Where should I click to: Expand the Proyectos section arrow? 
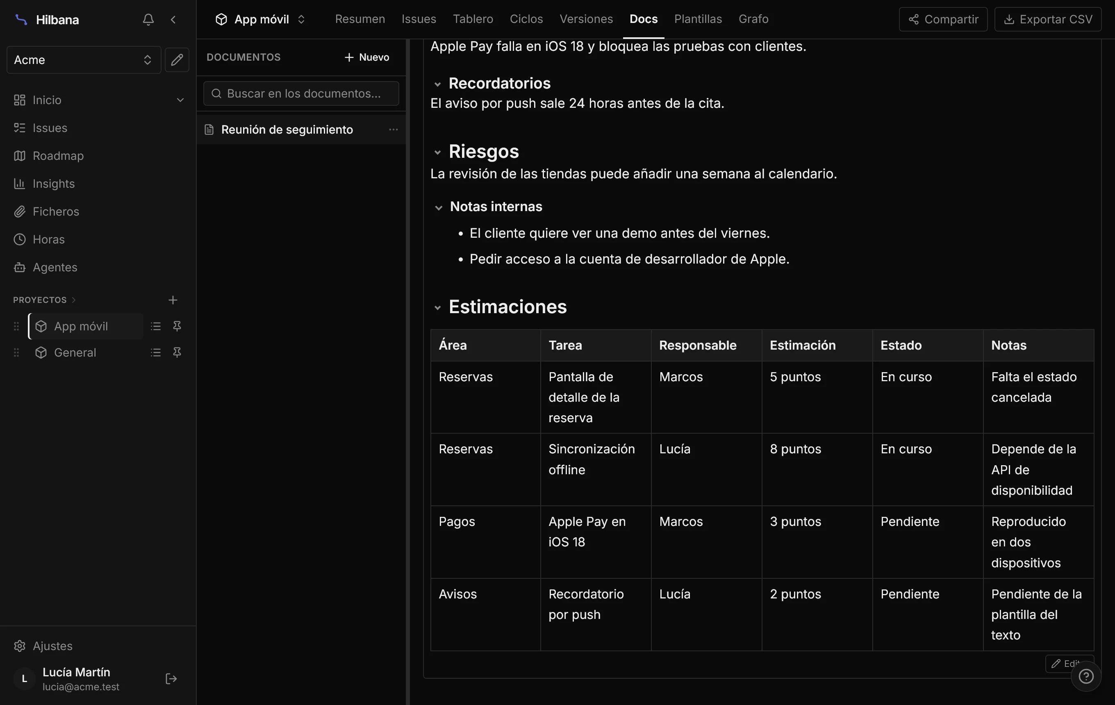click(x=74, y=300)
